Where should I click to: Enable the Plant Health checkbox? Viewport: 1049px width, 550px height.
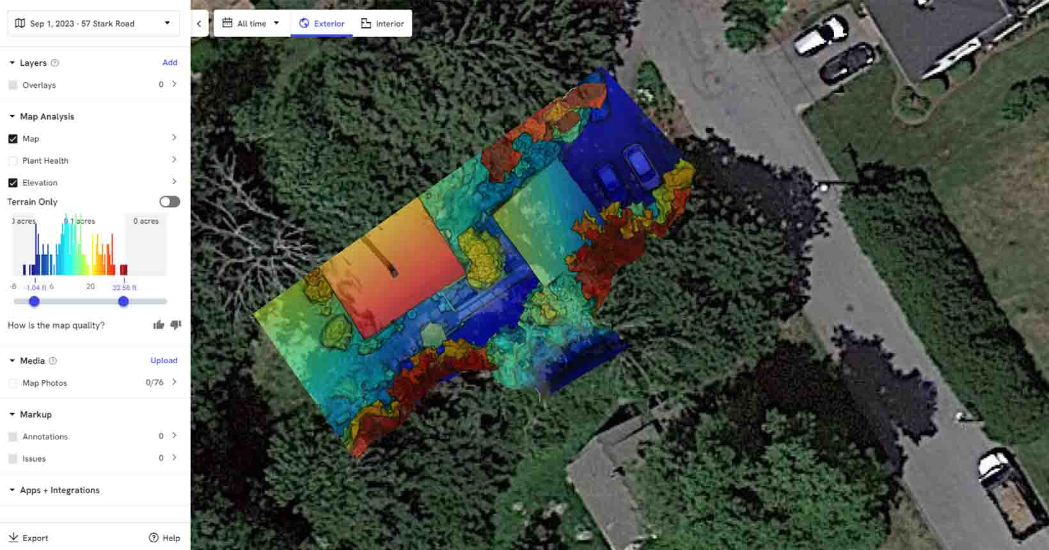tap(13, 161)
